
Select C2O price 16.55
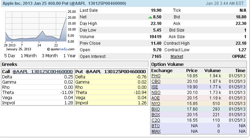click(192, 120)
